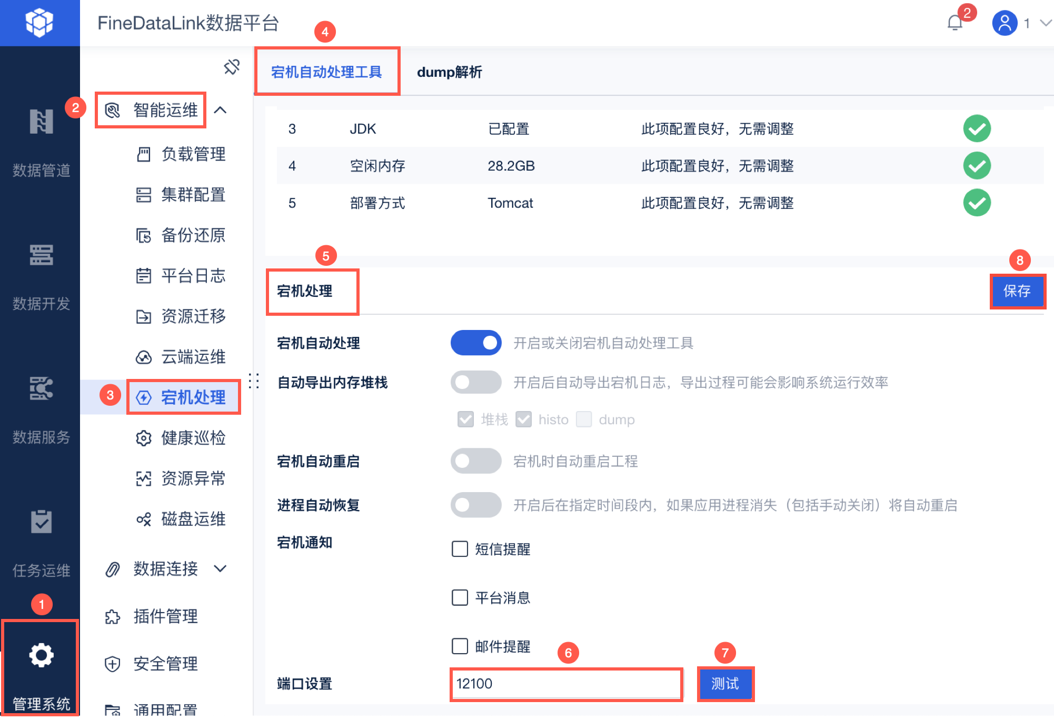Click the 测试 port button
The width and height of the screenshot is (1054, 720).
[x=725, y=684]
